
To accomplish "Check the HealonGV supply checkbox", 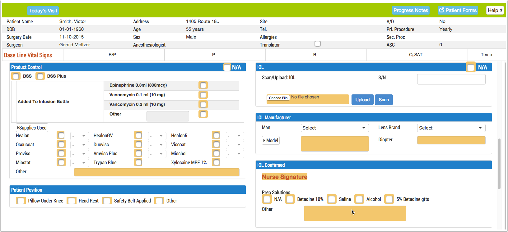I will [x=139, y=135].
